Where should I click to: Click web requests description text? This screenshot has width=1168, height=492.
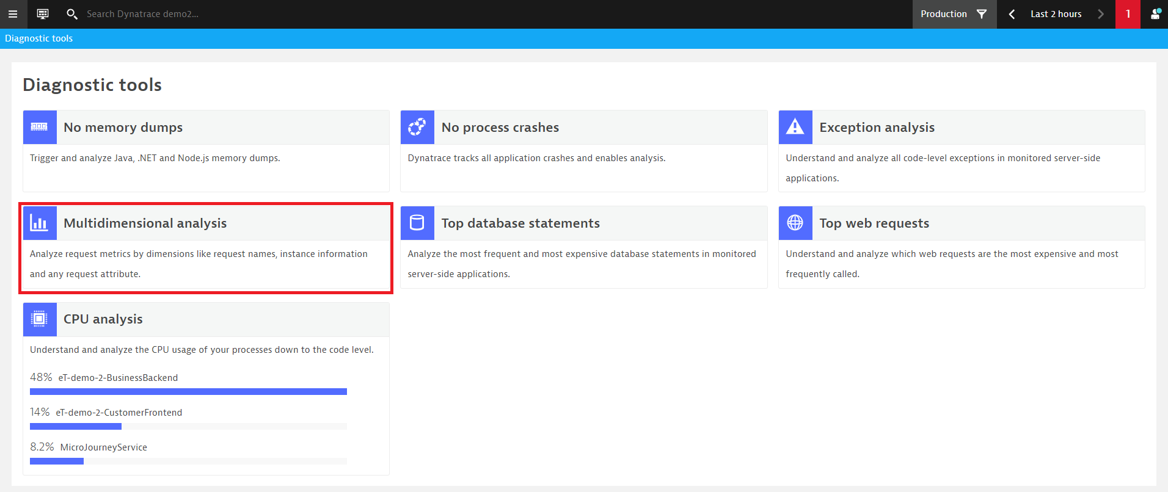point(952,264)
